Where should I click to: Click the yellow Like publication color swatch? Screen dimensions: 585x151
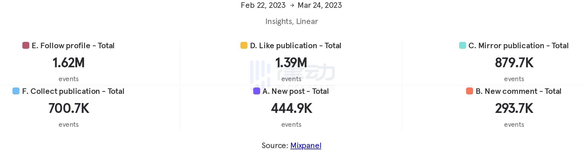pos(244,45)
